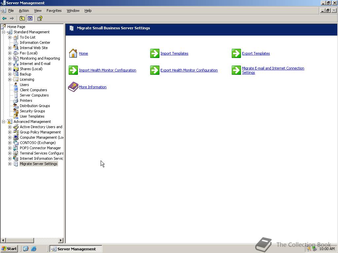Viewport: 338px width, 253px height.
Task: Open the Windows Start menu
Action: tap(9, 249)
